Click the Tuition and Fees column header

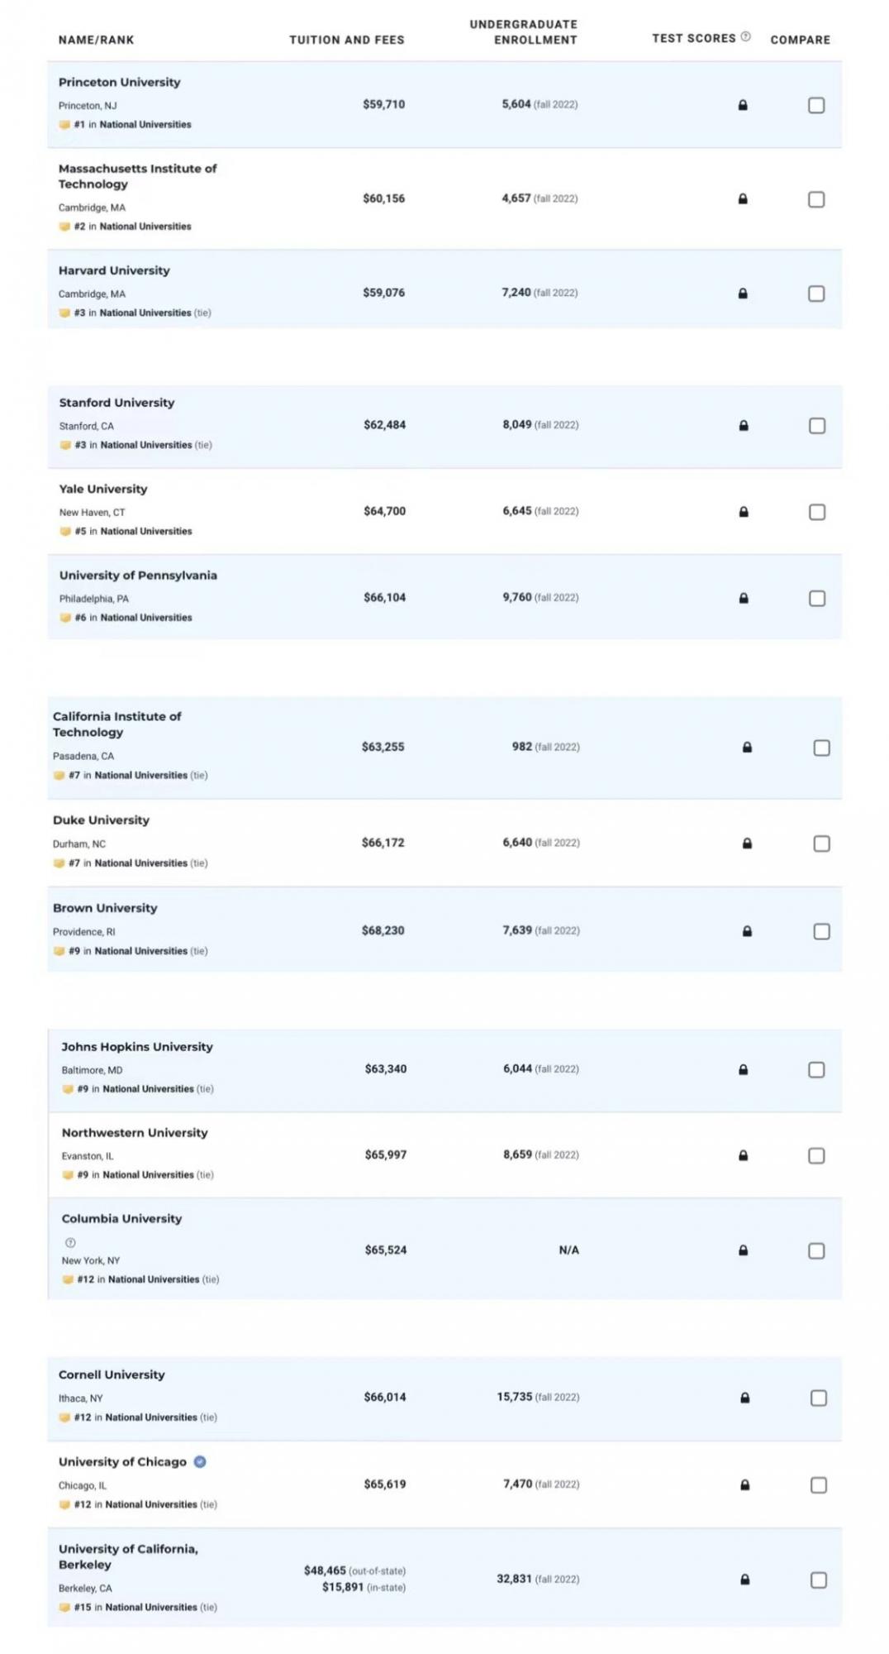pyautogui.click(x=347, y=40)
